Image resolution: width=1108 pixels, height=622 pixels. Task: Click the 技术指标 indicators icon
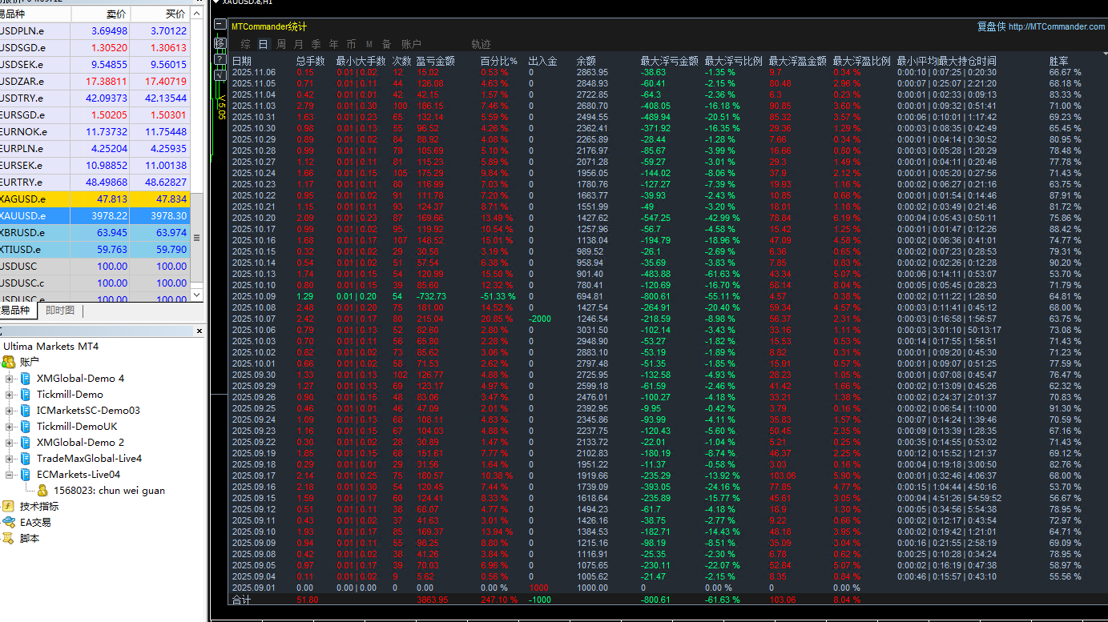9,506
